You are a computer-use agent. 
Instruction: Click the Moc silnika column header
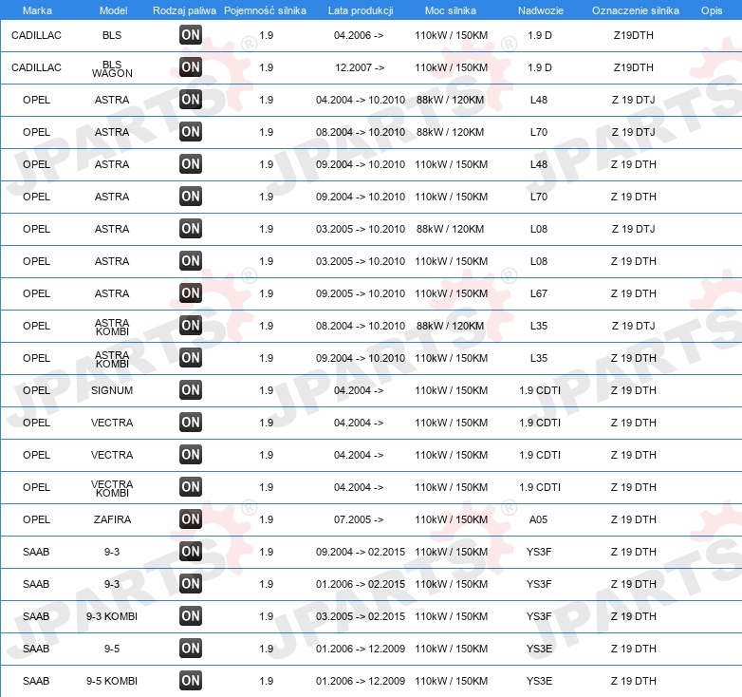tap(451, 10)
